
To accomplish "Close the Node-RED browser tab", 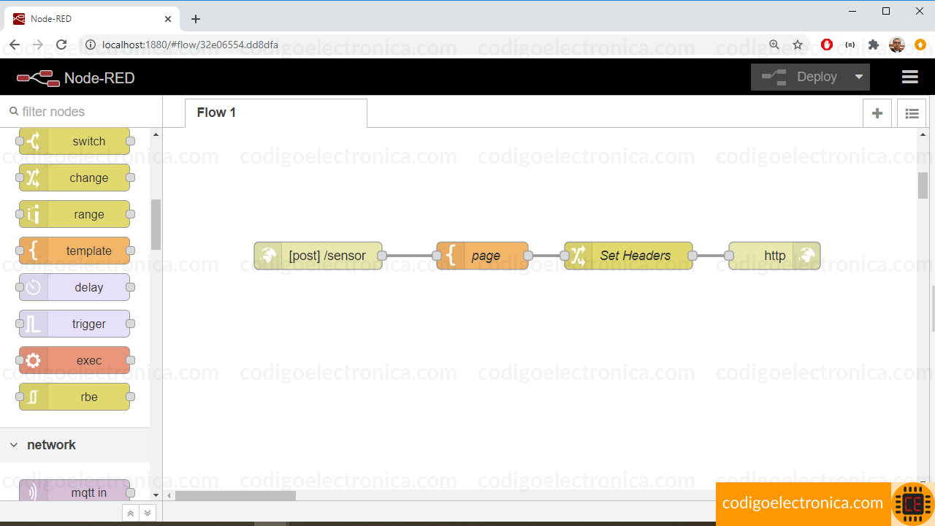I will pyautogui.click(x=167, y=19).
